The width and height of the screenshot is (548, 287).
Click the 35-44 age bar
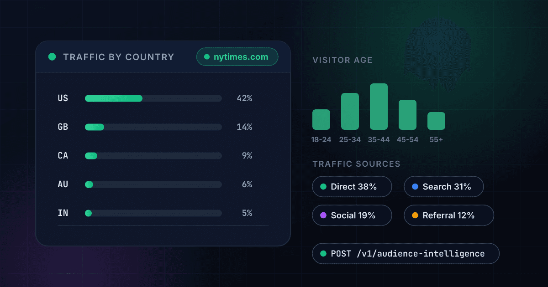coord(379,107)
